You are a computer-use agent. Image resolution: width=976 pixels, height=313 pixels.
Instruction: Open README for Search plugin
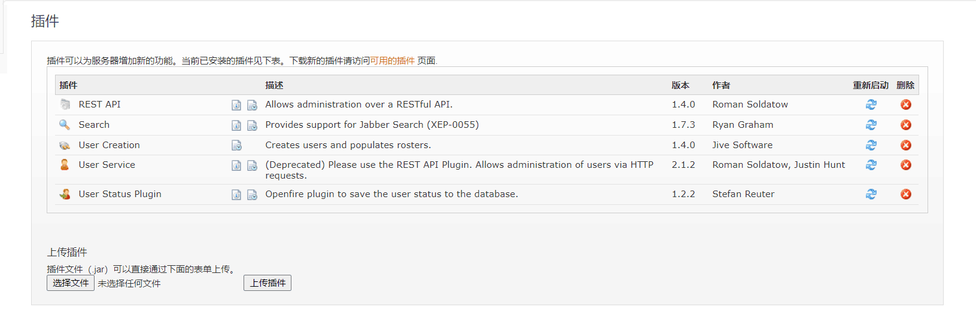(x=236, y=125)
